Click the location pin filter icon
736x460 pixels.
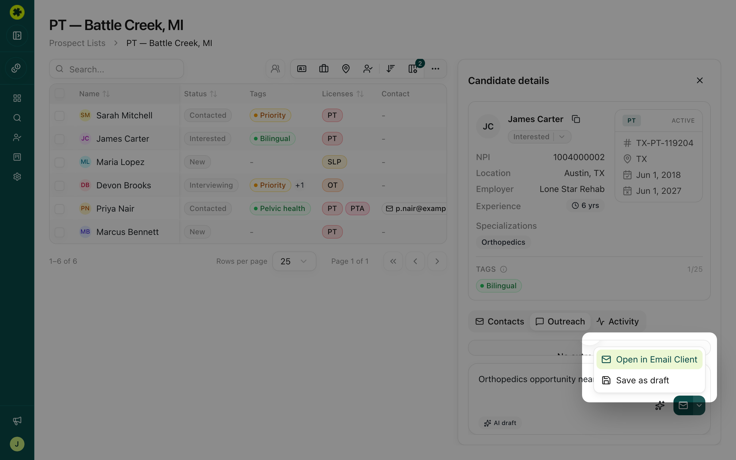click(x=346, y=69)
